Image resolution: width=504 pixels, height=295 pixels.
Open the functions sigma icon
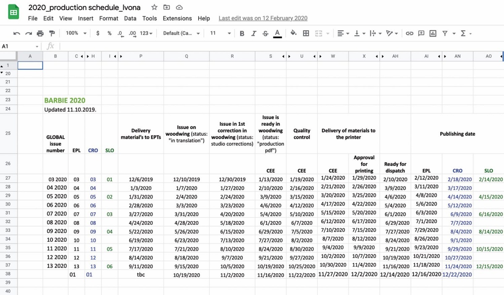click(463, 34)
